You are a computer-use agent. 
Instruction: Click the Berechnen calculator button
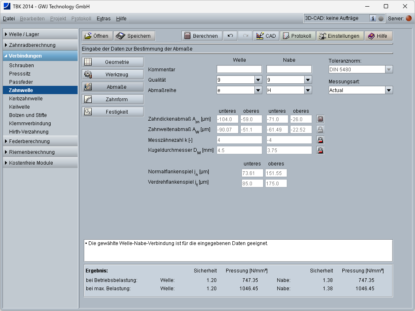pyautogui.click(x=202, y=36)
